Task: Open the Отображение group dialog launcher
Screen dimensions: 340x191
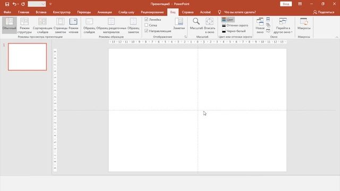Action: tap(185, 37)
